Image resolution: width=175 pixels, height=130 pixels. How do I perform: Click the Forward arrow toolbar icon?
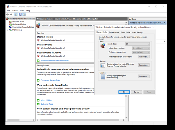coord(11,15)
